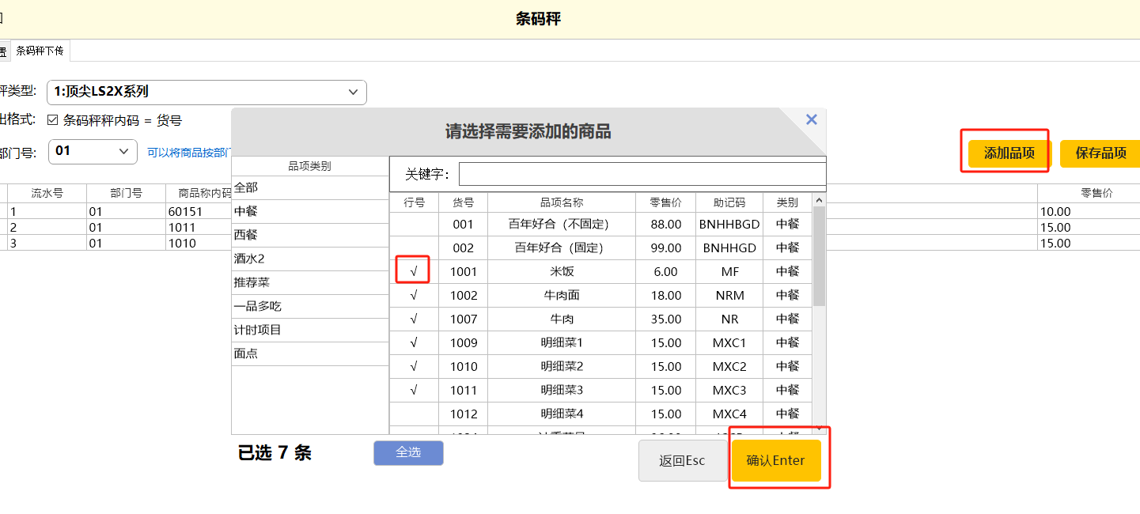Uncheck the row for 米饭 (1001)
The width and height of the screenshot is (1140, 514).
[x=414, y=271]
